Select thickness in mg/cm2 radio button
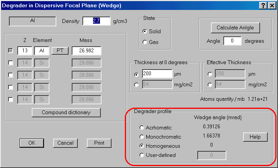 137,85
